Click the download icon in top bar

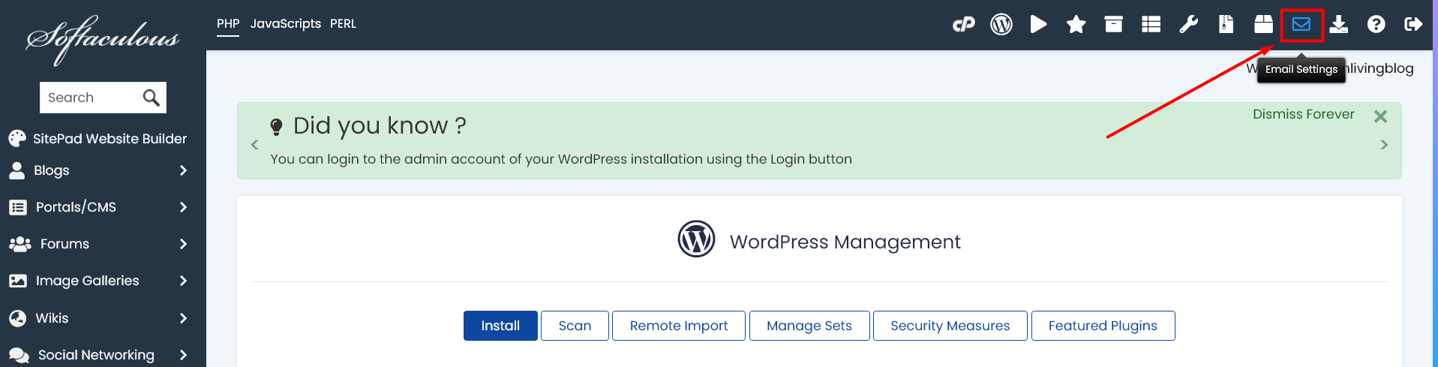coord(1339,25)
